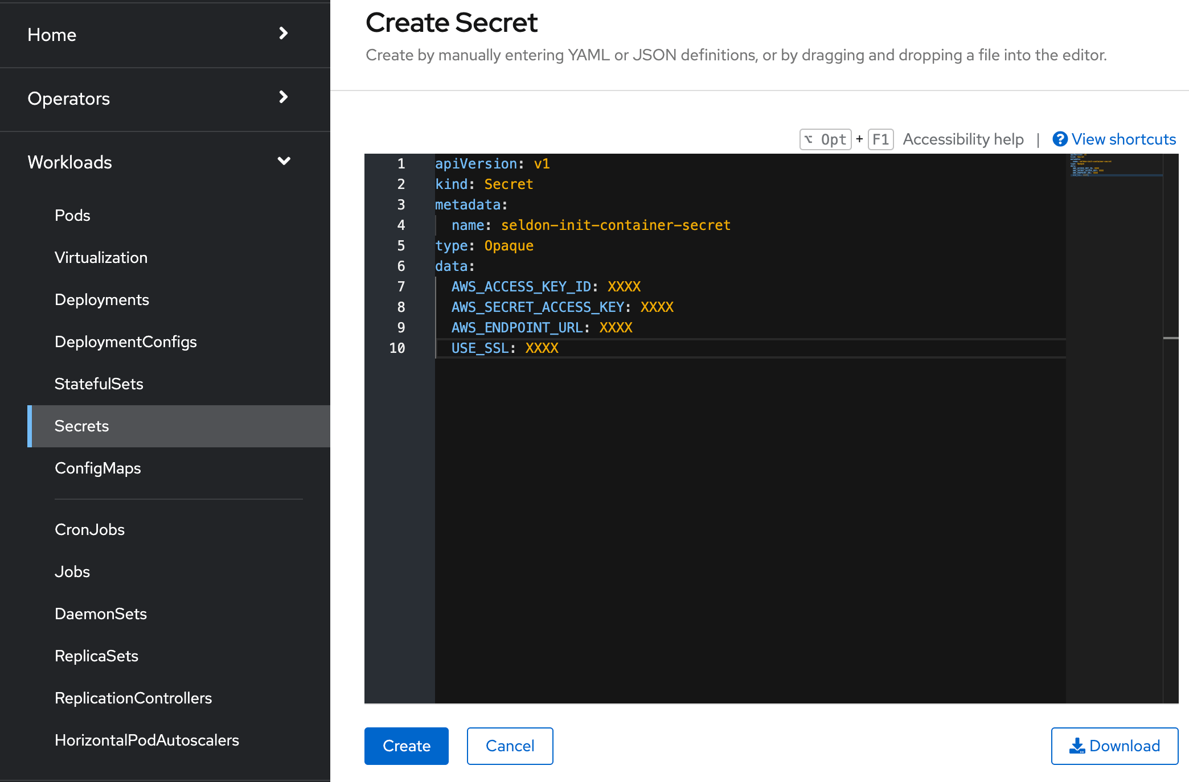Click the download icon on the Download button
The width and height of the screenshot is (1189, 782).
1077,746
